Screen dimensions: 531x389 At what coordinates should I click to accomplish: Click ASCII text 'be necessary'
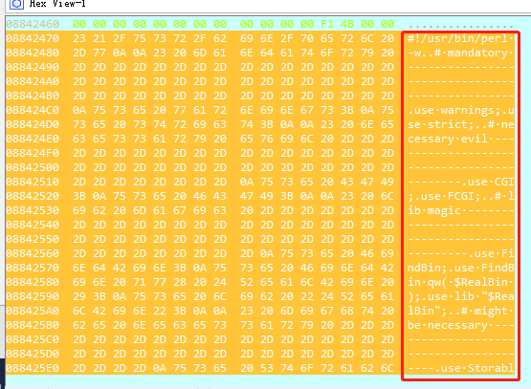(x=448, y=325)
